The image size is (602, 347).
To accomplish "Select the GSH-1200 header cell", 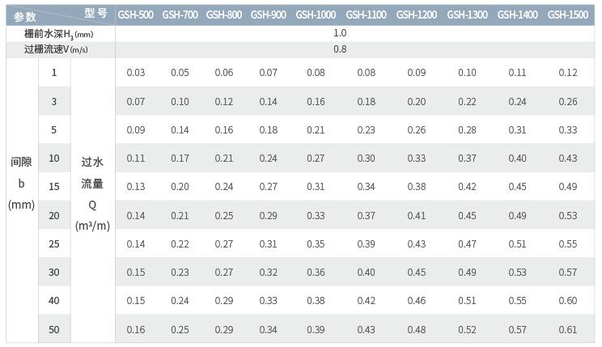I will point(417,15).
